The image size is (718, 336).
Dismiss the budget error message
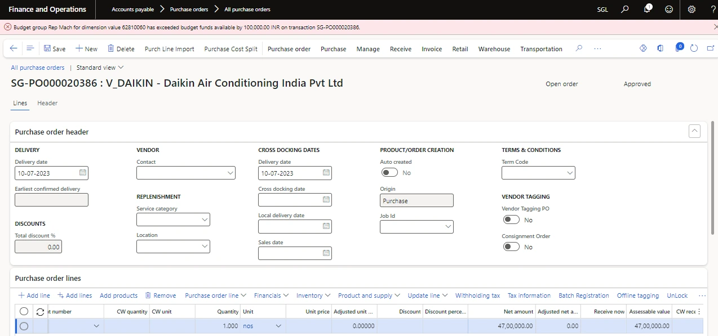pos(715,27)
